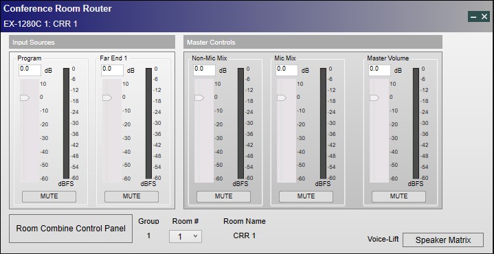Click the Non-Mic Mix dB value field
Screen dimensions: 494x254
click(204, 70)
